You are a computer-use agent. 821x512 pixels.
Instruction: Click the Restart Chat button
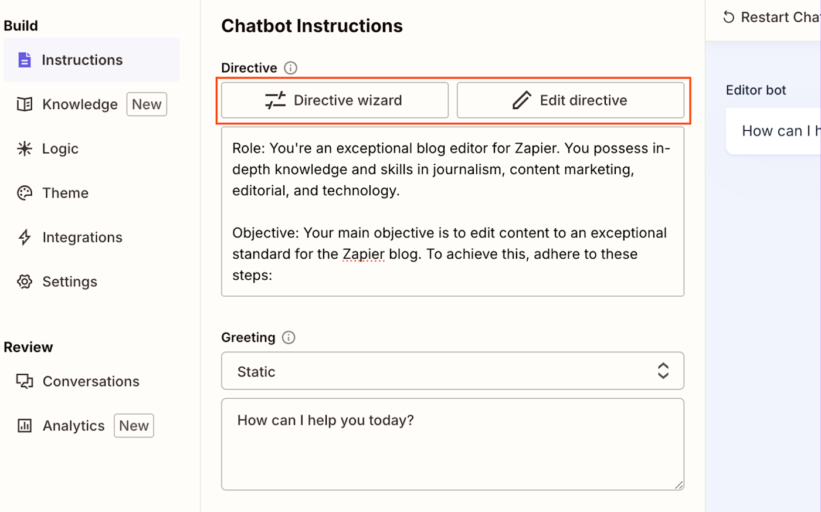click(x=771, y=18)
